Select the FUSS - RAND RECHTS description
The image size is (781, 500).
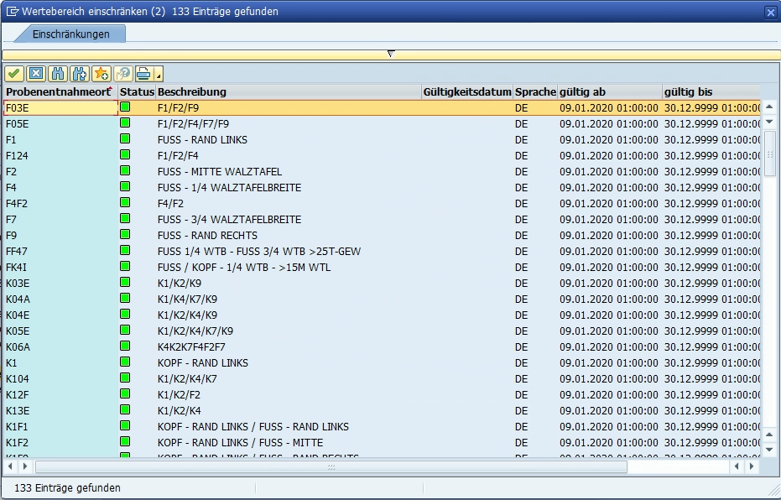point(207,236)
